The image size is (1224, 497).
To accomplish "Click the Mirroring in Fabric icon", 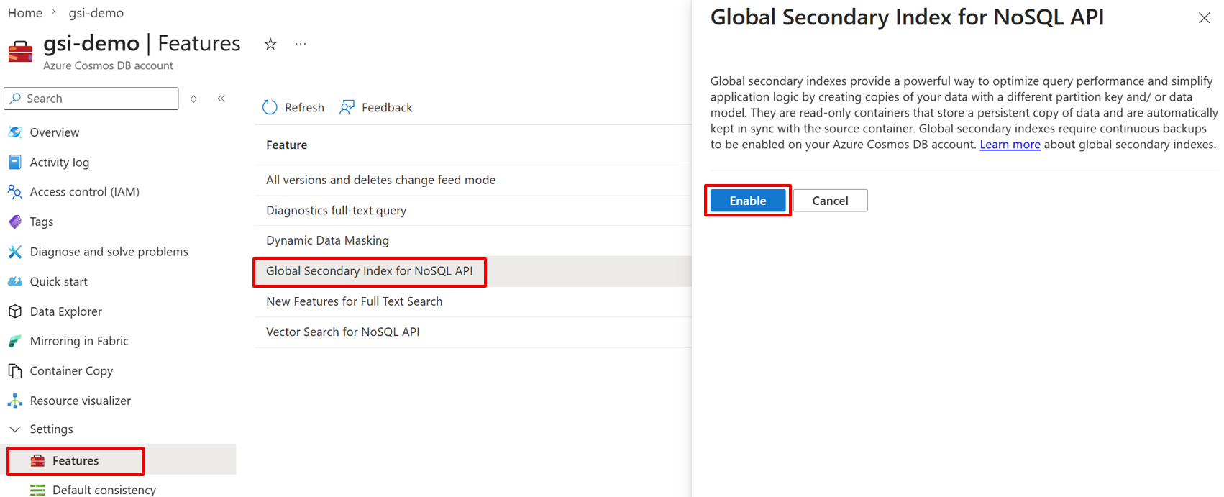I will click(15, 341).
